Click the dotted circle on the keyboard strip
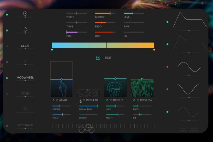Viewport: 213px width, 142px height. point(88,128)
